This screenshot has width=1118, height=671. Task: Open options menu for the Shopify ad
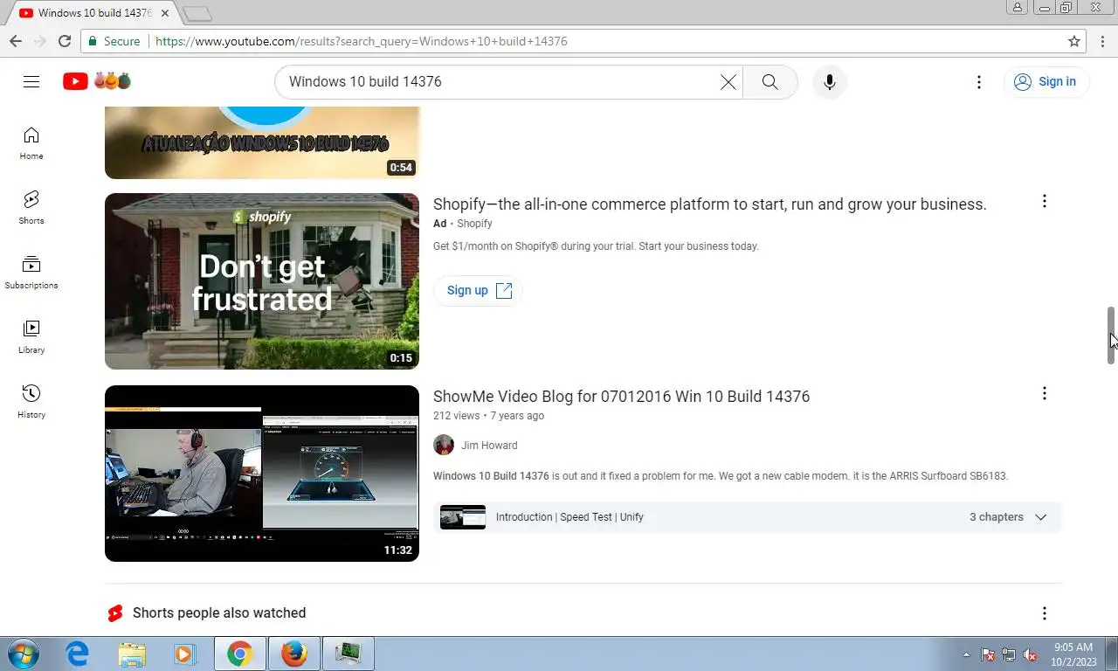pos(1044,201)
